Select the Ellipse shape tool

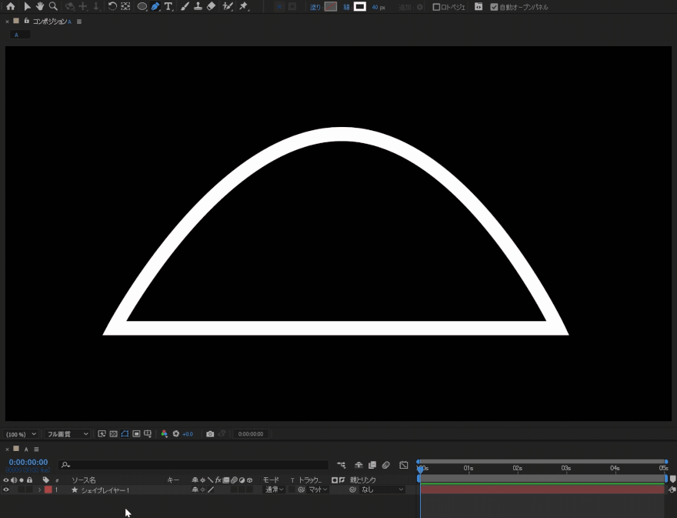point(142,6)
